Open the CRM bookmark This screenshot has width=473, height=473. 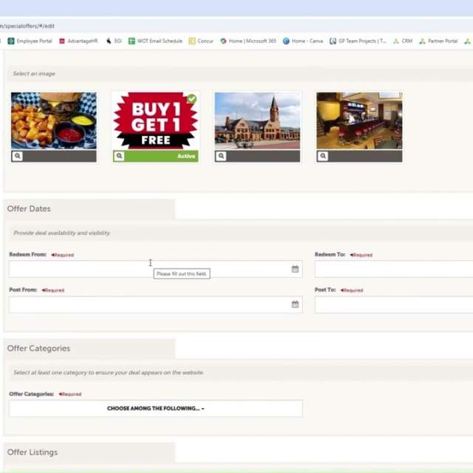click(x=403, y=41)
